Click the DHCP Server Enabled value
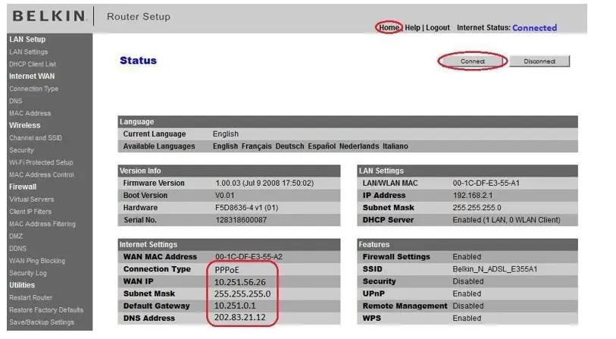 tap(506, 220)
